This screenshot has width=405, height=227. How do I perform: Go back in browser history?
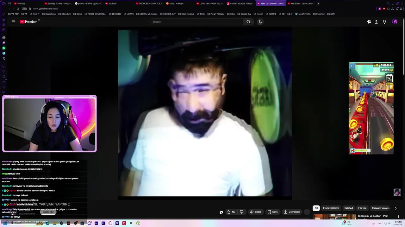coord(9,9)
